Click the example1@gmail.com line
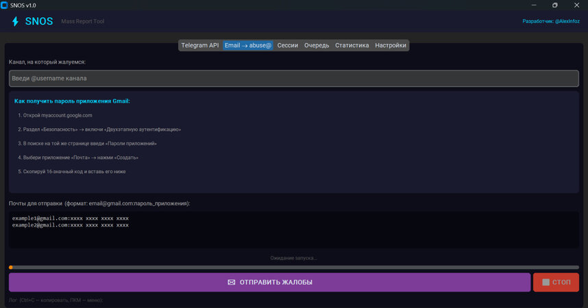 71,218
